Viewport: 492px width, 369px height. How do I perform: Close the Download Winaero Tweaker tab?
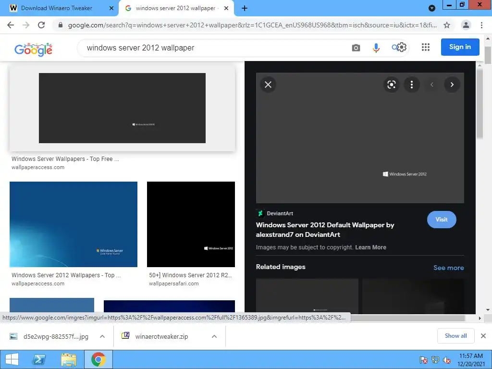pos(111,8)
